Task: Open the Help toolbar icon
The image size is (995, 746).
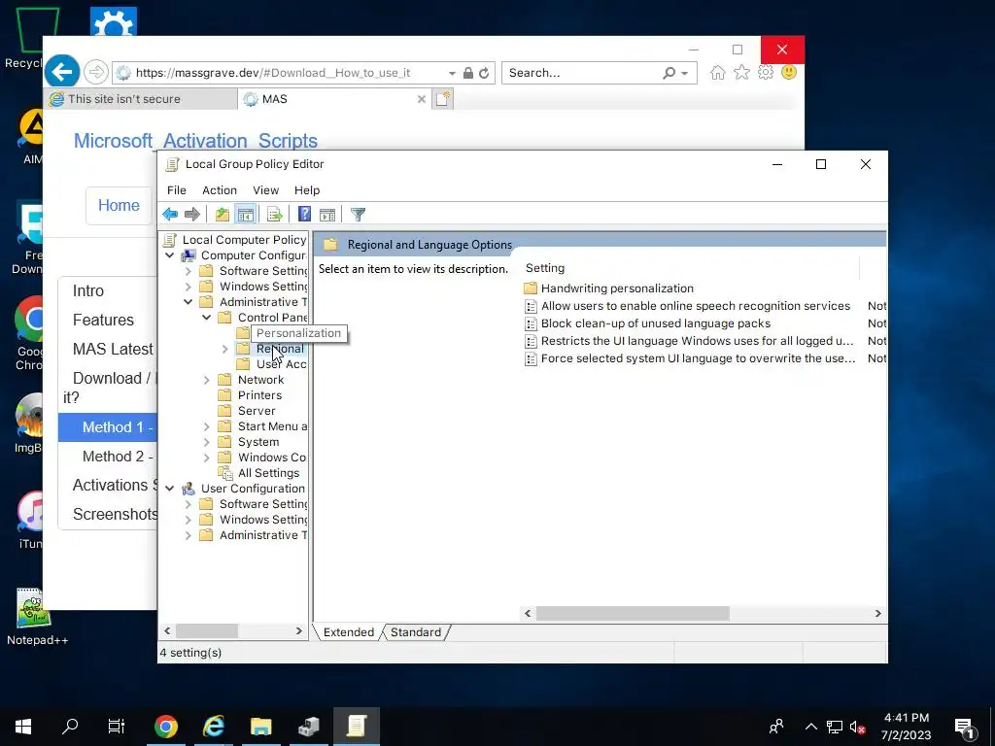Action: pos(304,215)
